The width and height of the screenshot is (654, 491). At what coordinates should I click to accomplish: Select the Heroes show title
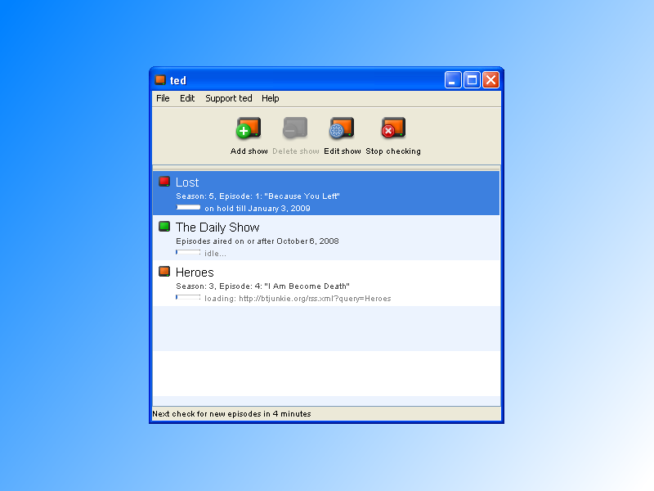195,273
